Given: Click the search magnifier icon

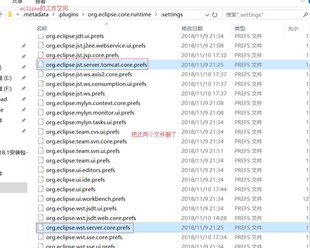Looking at the screenshot, I should 305,15.
